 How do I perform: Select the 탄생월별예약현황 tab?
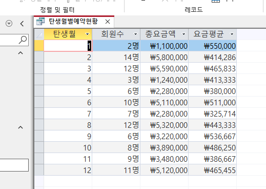coord(74,22)
